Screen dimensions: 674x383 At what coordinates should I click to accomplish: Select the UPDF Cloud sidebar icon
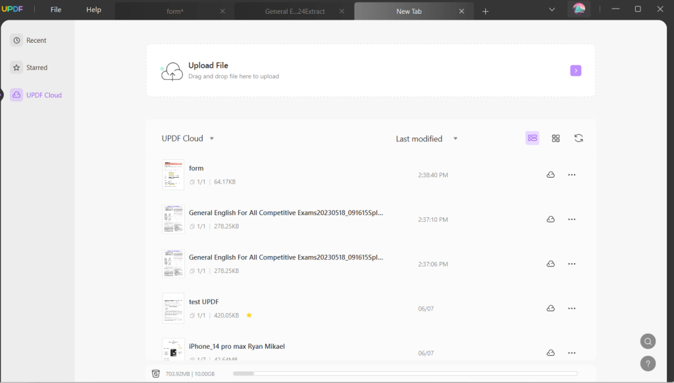point(16,95)
